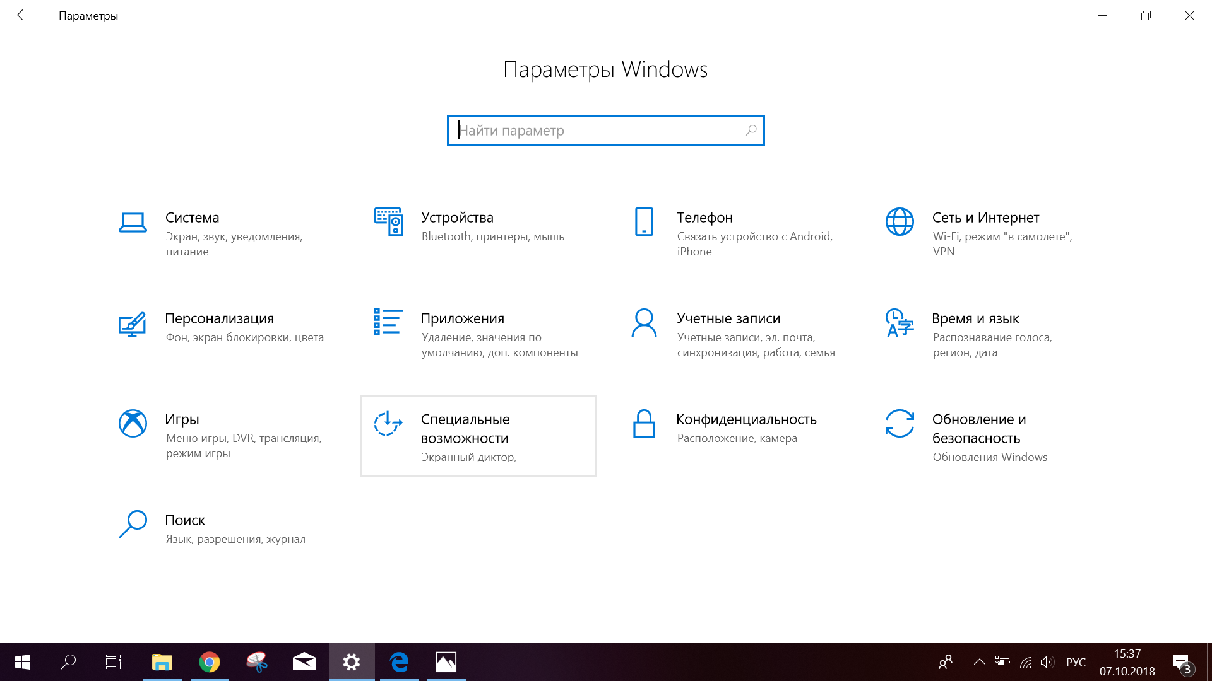This screenshot has width=1212, height=681.
Task: Click the Обновление и безопасность heading
Action: click(x=979, y=429)
